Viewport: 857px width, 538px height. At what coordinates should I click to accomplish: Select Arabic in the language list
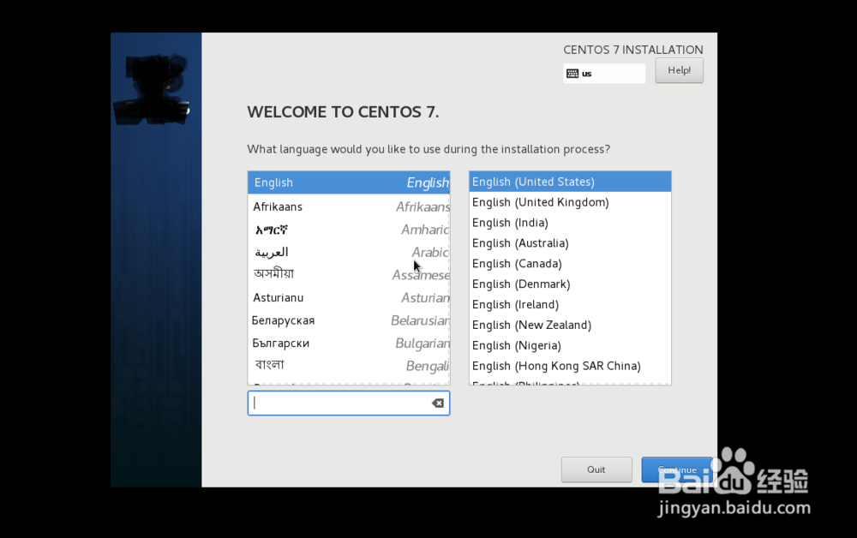click(349, 253)
